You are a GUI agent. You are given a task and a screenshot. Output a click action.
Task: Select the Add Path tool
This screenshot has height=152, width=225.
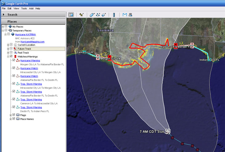pyautogui.click(x=98, y=15)
